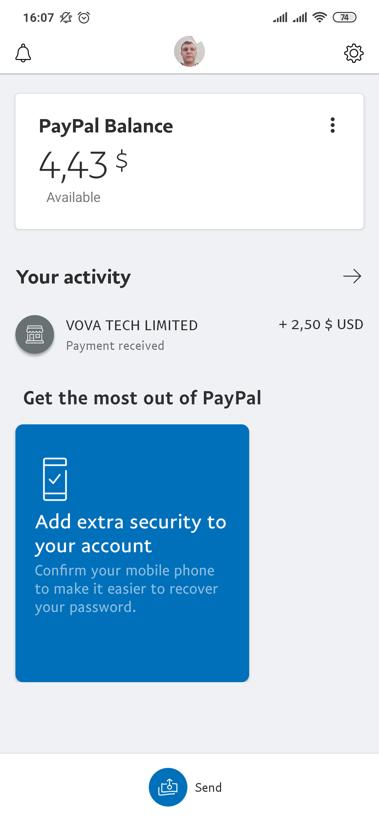Tap the alarm clock status icon
The width and height of the screenshot is (379, 822).
[84, 17]
